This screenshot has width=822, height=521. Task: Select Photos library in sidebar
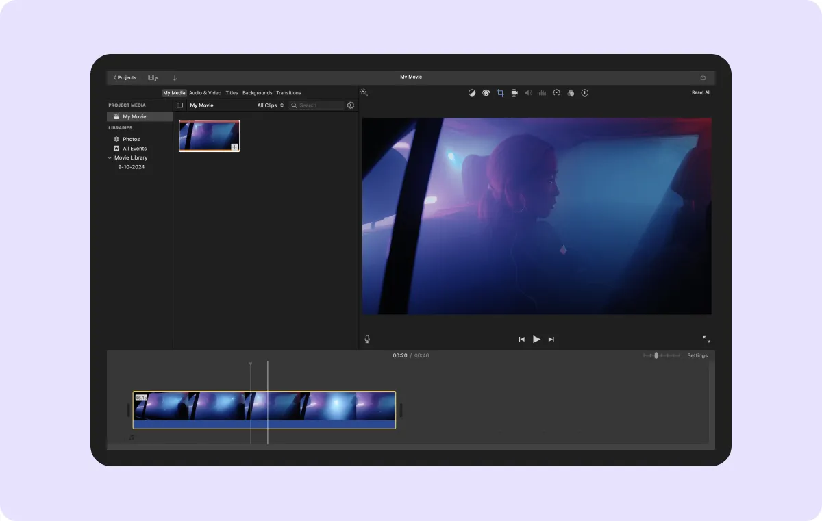click(131, 139)
